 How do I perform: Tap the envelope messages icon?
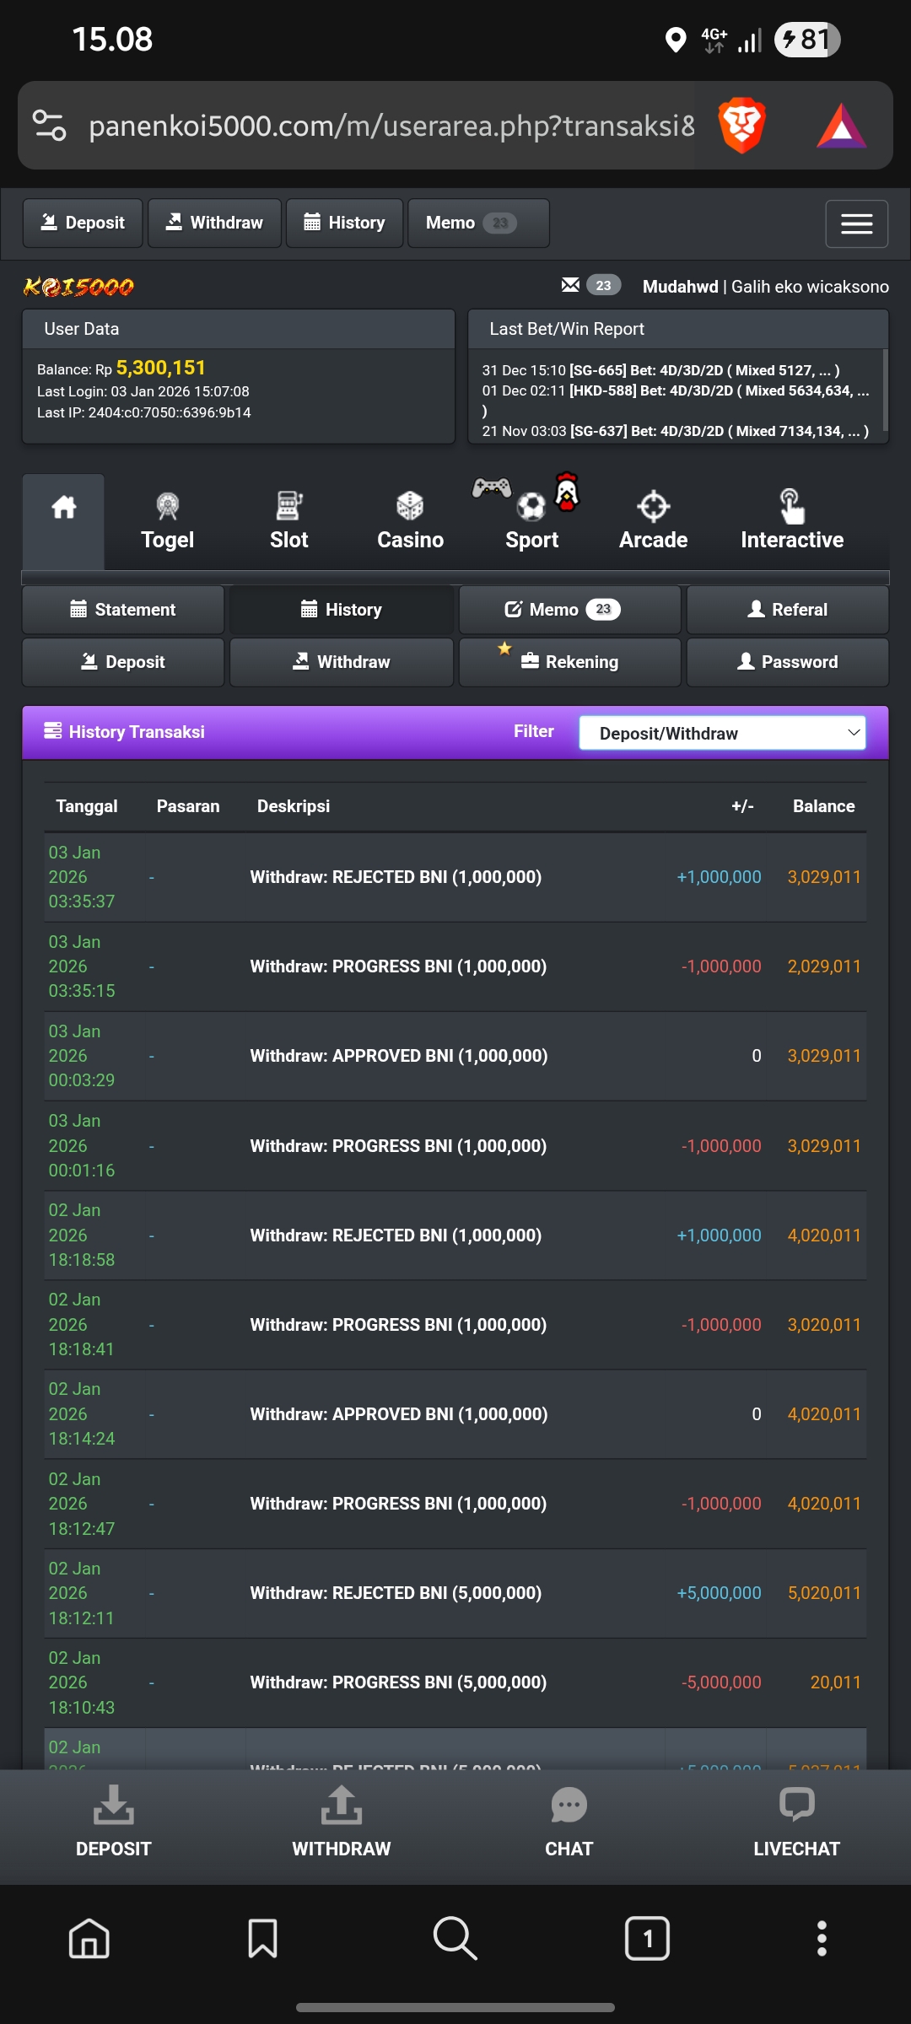[x=570, y=285]
